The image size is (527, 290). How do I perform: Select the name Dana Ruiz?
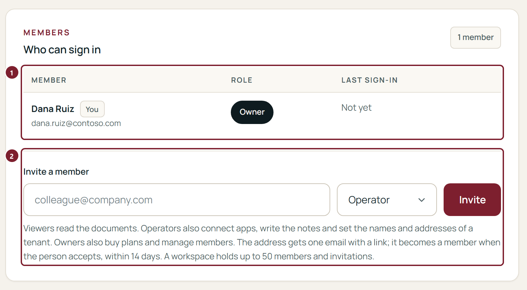(53, 109)
